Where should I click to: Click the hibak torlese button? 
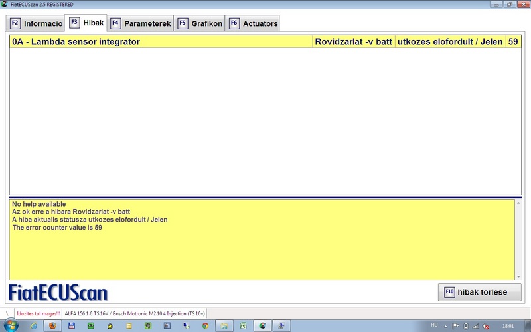[x=479, y=292]
